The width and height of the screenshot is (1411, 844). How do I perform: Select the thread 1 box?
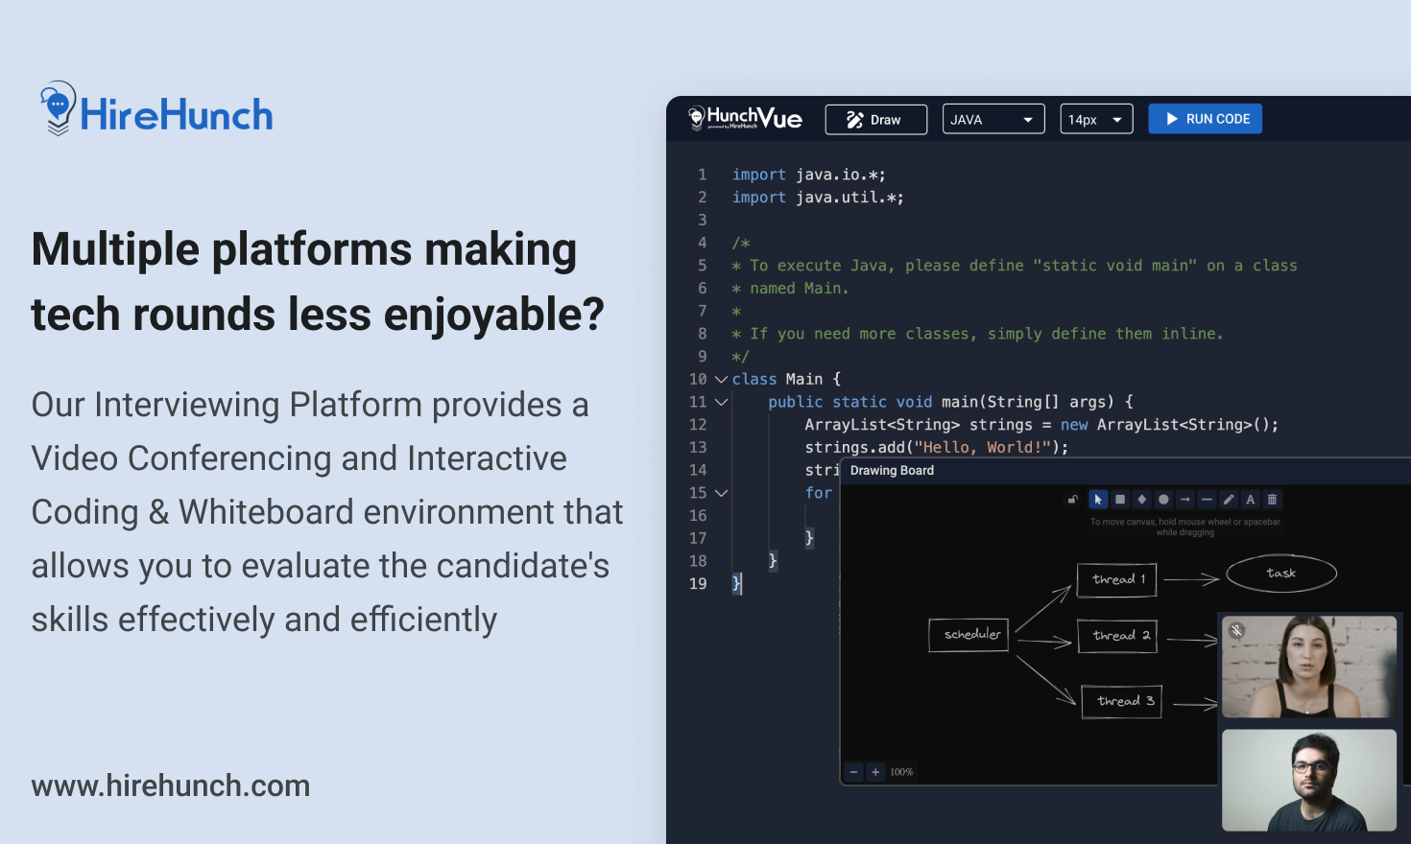pyautogui.click(x=1117, y=579)
